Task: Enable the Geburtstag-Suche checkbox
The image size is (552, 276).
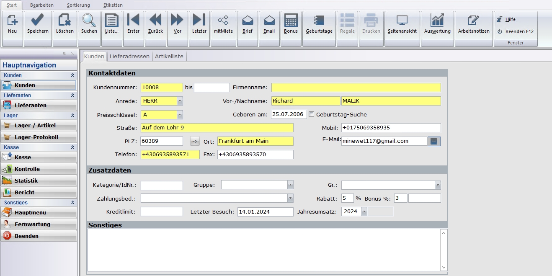Action: pos(311,114)
